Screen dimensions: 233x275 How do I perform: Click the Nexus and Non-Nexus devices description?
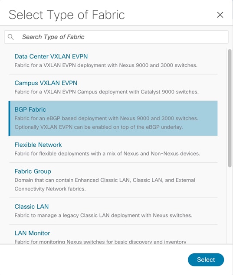point(107,153)
